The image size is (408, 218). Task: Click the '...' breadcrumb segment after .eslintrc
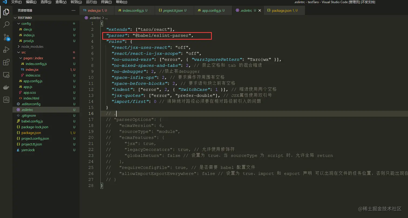click(x=106, y=18)
